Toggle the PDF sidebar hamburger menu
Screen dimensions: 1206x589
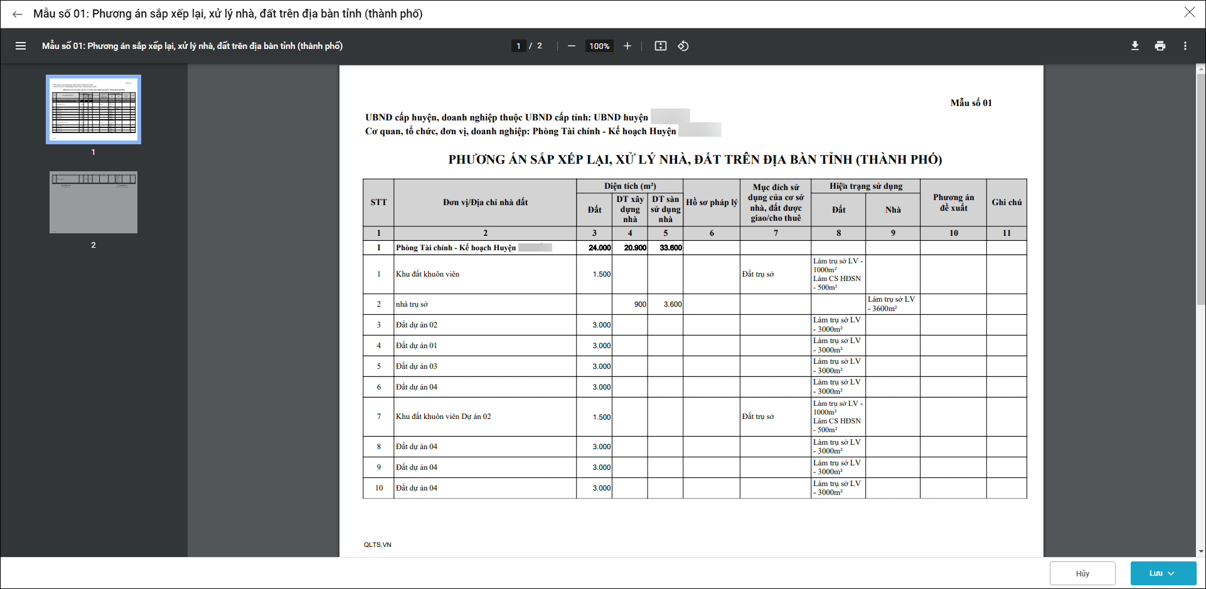(21, 46)
